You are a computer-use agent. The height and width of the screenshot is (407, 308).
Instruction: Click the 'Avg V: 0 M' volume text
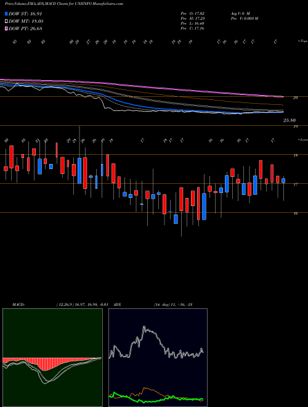[x=240, y=13]
